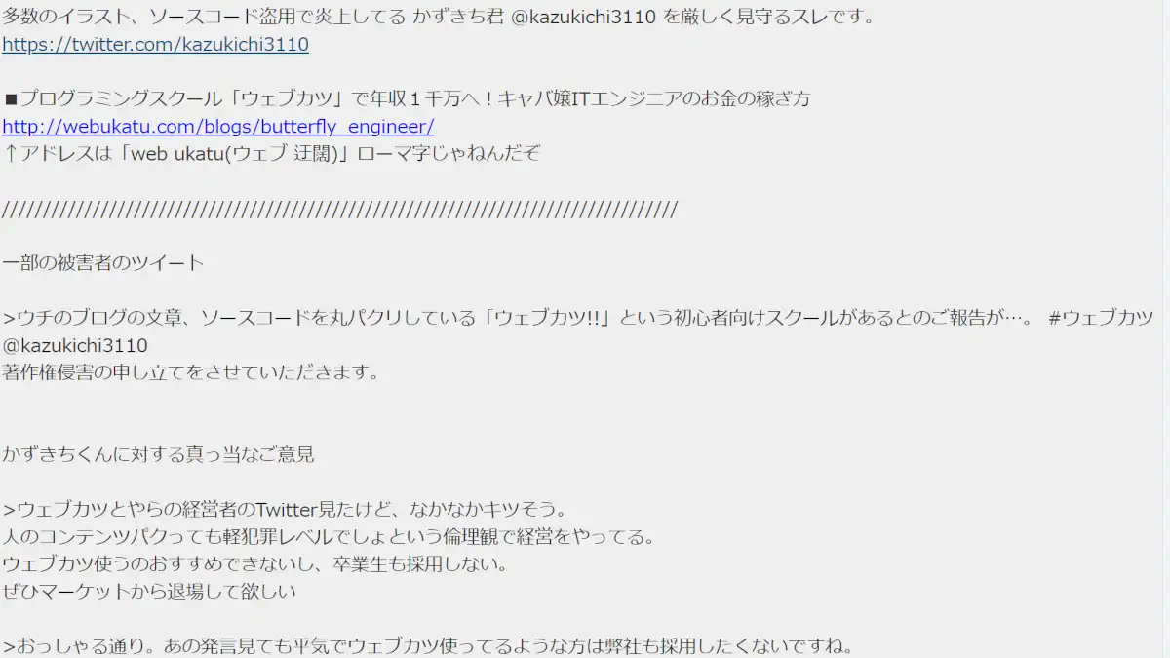This screenshot has height=658, width=1170.
Task: Click the line ウェブカツ使うのおすすめできないし
Action: [255, 564]
